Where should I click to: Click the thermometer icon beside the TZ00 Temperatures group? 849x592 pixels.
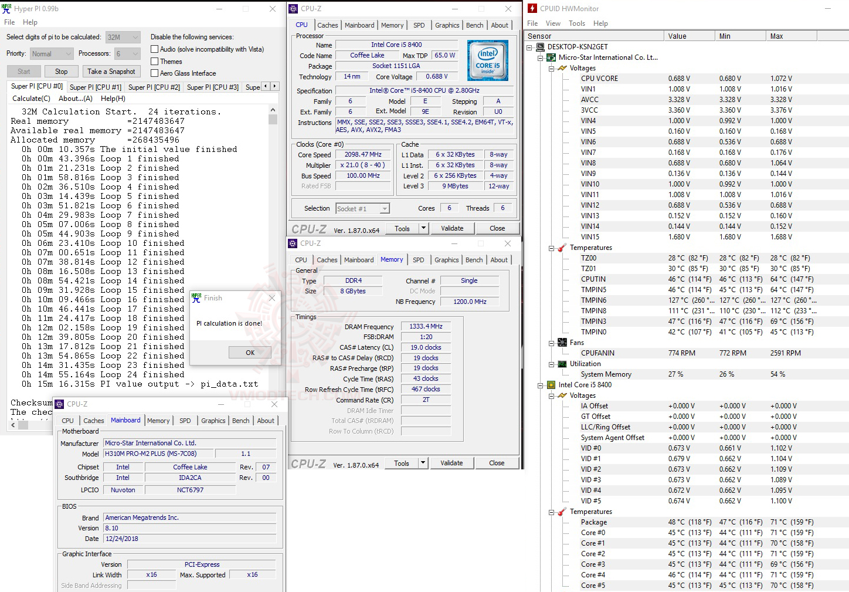(x=562, y=248)
